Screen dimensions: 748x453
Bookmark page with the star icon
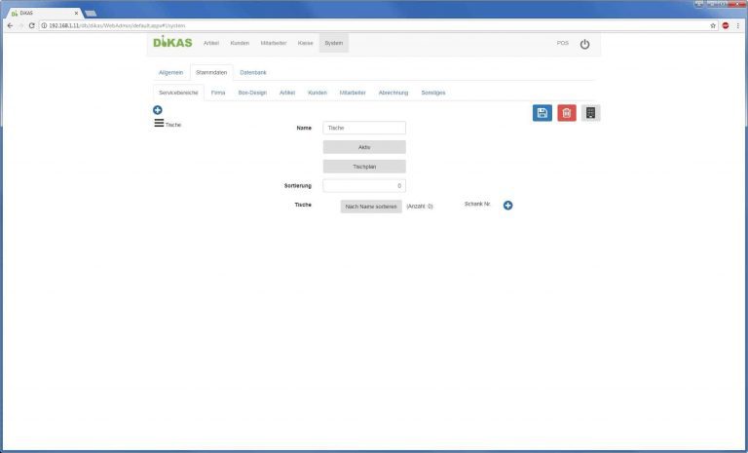point(713,25)
